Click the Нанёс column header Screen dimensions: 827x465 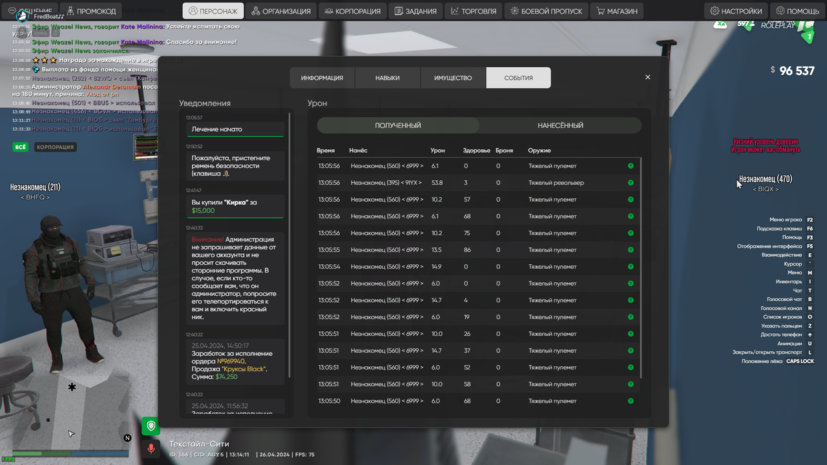tap(358, 150)
